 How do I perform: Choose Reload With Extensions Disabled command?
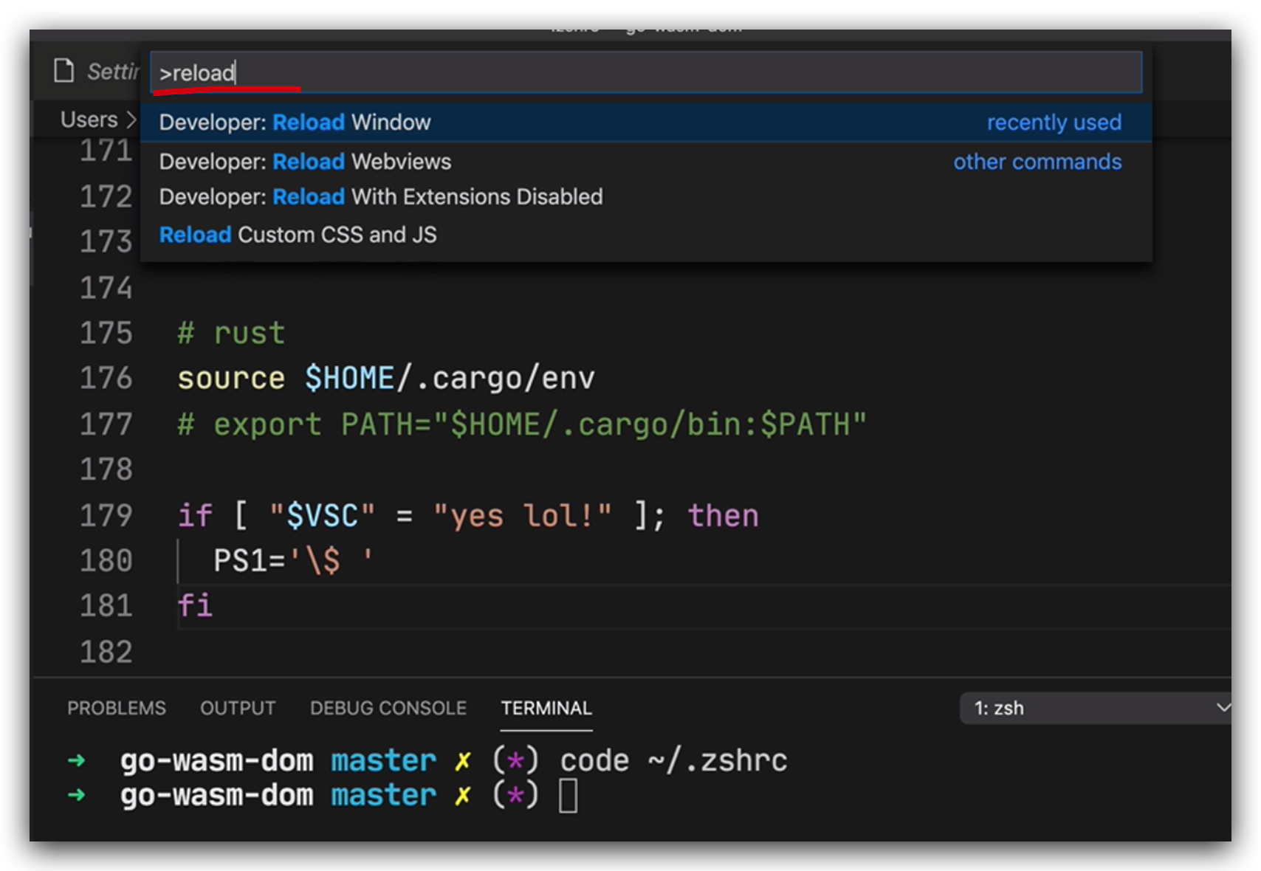tap(646, 197)
